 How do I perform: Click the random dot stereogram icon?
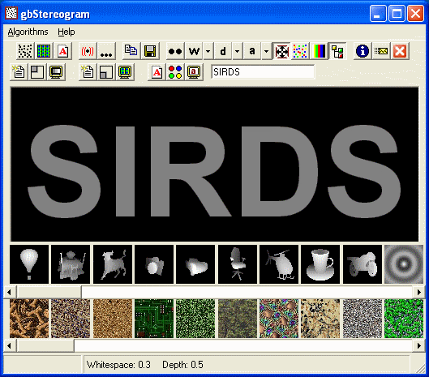[x=25, y=51]
